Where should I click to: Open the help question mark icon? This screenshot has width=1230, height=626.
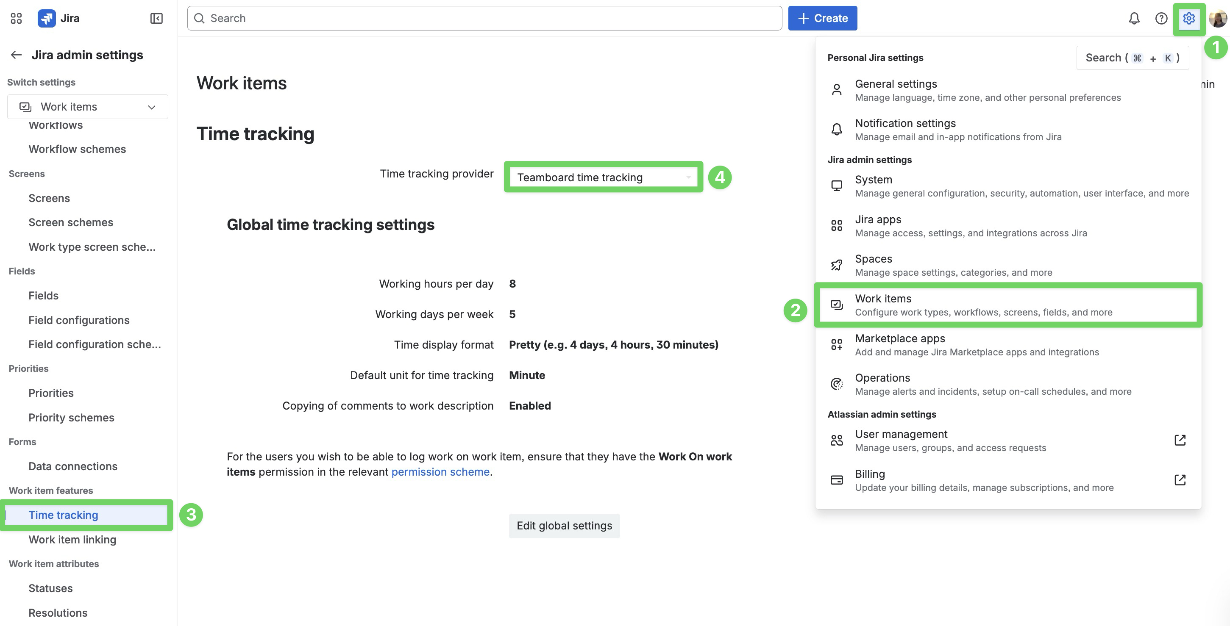tap(1161, 18)
